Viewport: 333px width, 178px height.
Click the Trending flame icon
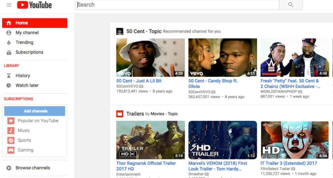click(9, 43)
